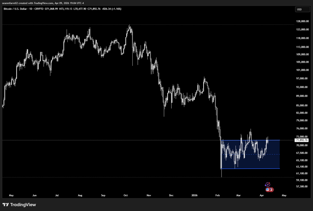Click the 82,000.00 price axis label
The width and height of the screenshot is (313, 211).
tap(302, 113)
